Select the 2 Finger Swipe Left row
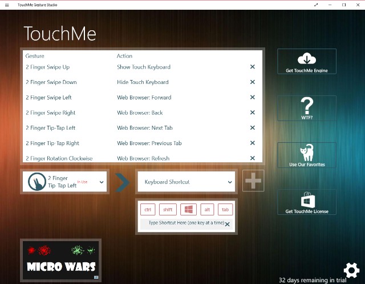This screenshot has height=284, width=365. 143,97
